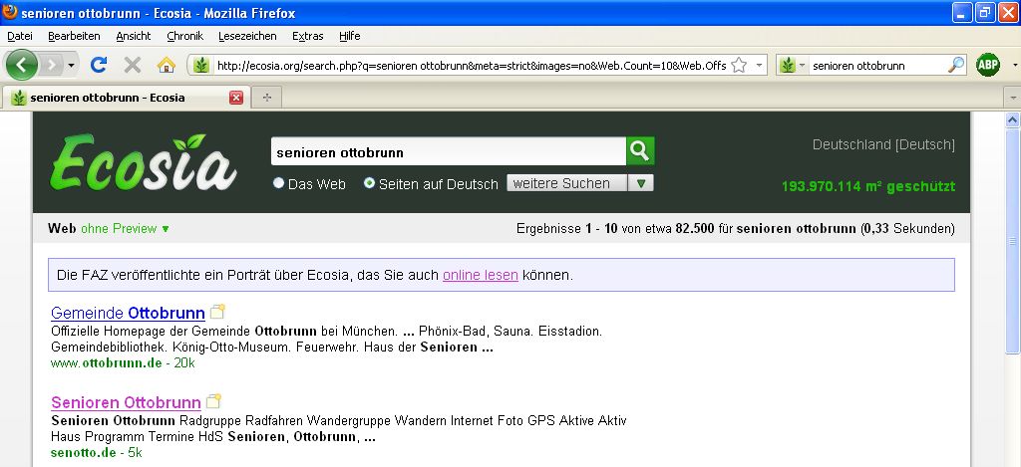Select the senioren ottobrunn - Ecosia tab
Viewport: 1021px width, 467px height.
pos(125,98)
